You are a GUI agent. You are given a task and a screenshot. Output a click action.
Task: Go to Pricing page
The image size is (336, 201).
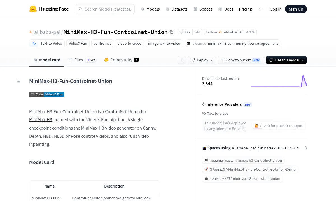[x=245, y=9]
